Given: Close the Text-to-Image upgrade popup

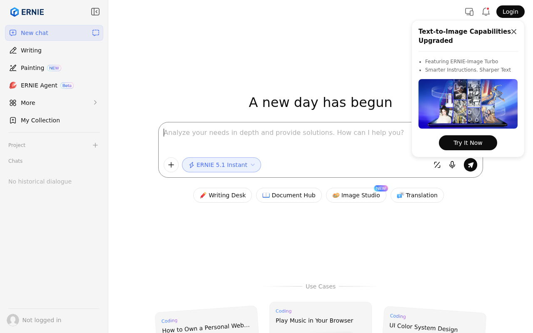Looking at the screenshot, I should 514,32.
